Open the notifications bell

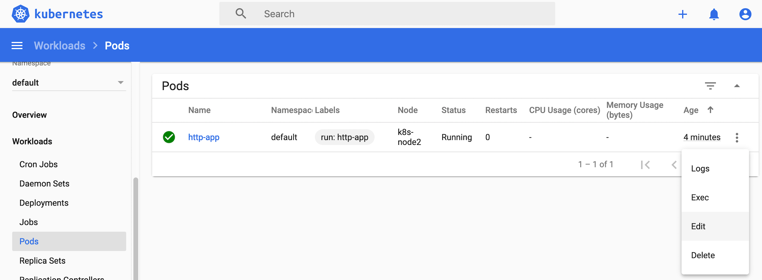click(714, 14)
